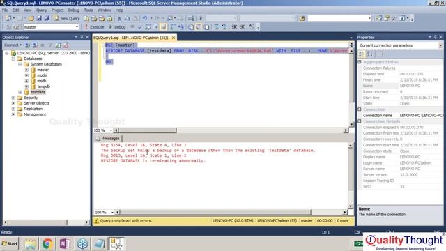Collapse the Connection Details properties section

pyautogui.click(x=360, y=121)
